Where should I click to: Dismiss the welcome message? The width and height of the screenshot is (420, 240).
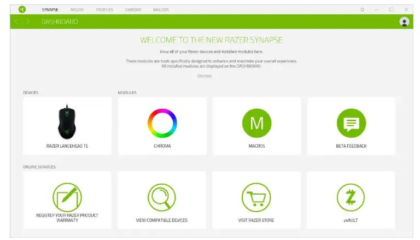pos(205,76)
